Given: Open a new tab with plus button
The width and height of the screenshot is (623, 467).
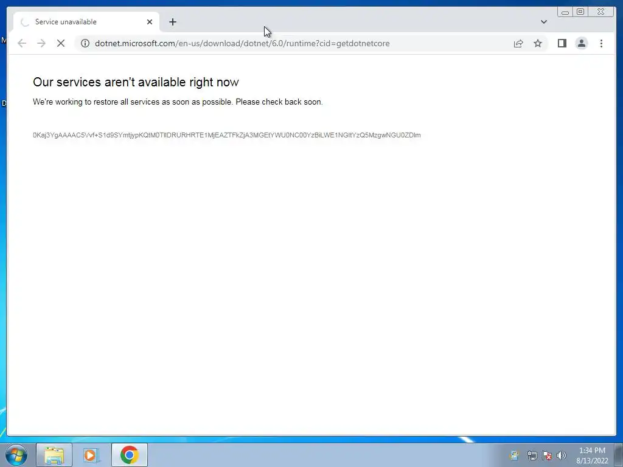Looking at the screenshot, I should coord(172,22).
